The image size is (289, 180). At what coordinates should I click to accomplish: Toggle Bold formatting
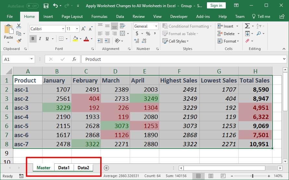pos(33,39)
